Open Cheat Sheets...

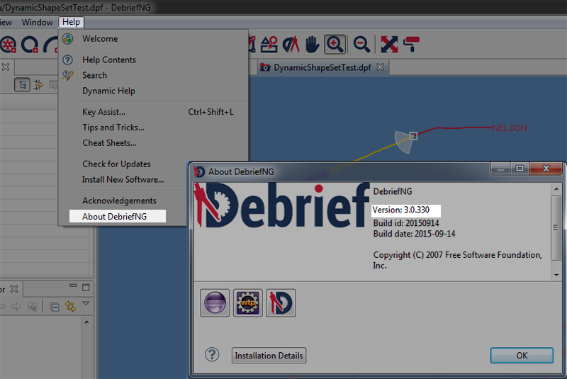click(x=154, y=143)
